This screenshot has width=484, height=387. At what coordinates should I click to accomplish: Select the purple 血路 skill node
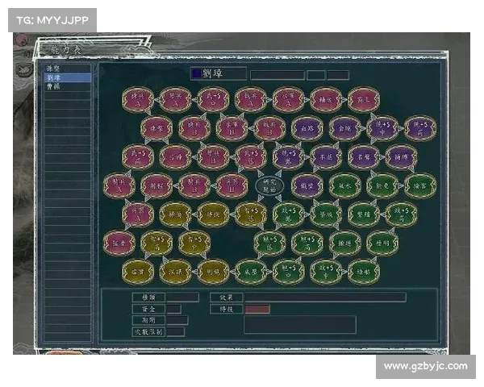[x=307, y=128]
